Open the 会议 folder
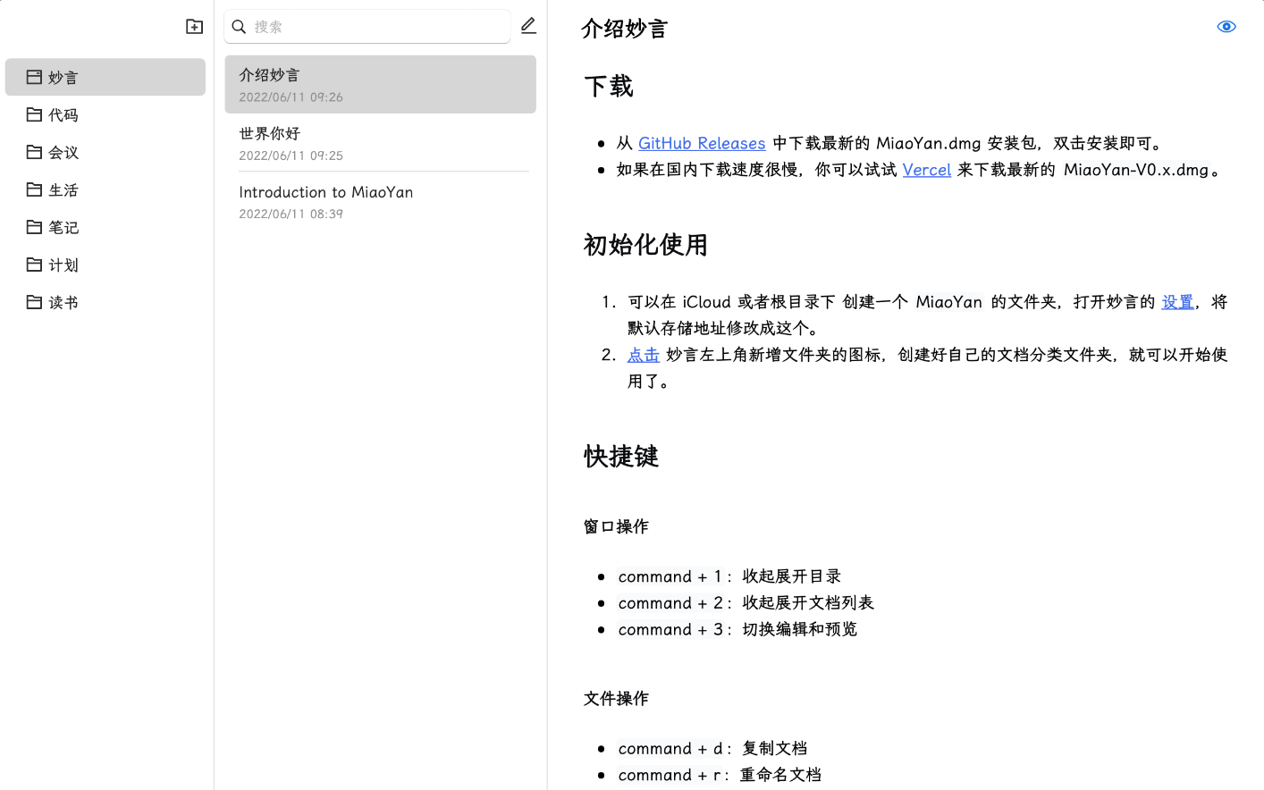 click(x=63, y=153)
